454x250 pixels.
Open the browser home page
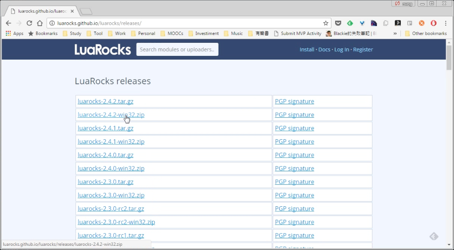[x=40, y=23]
